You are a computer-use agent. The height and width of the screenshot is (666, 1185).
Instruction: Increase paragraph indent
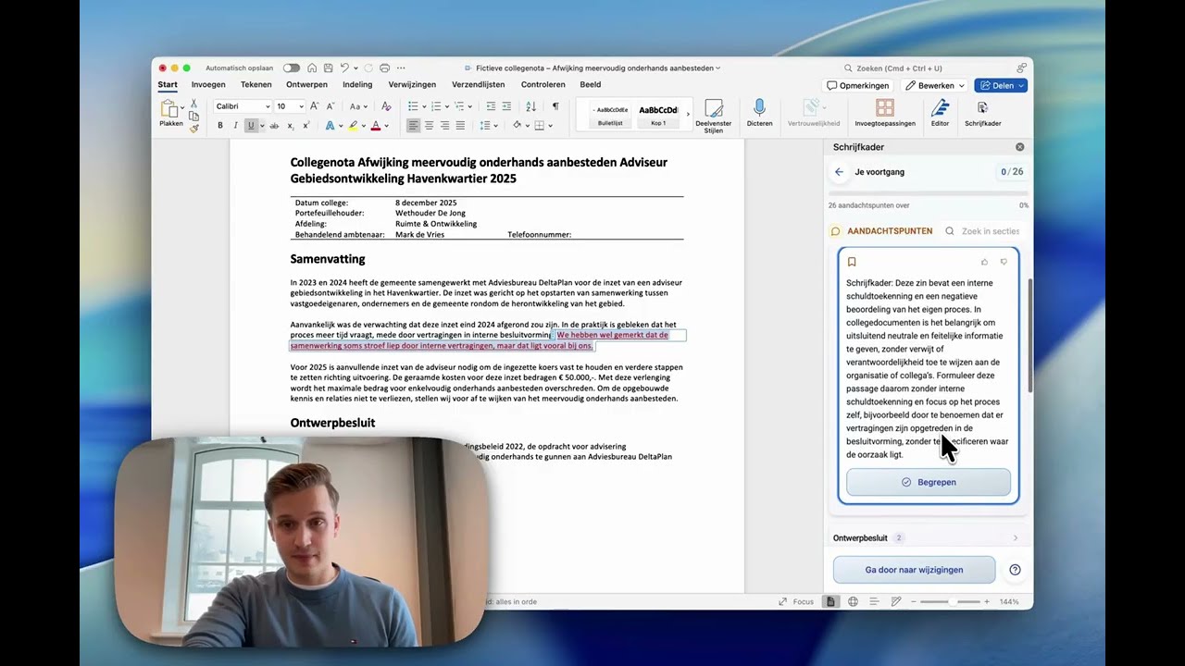coord(506,106)
